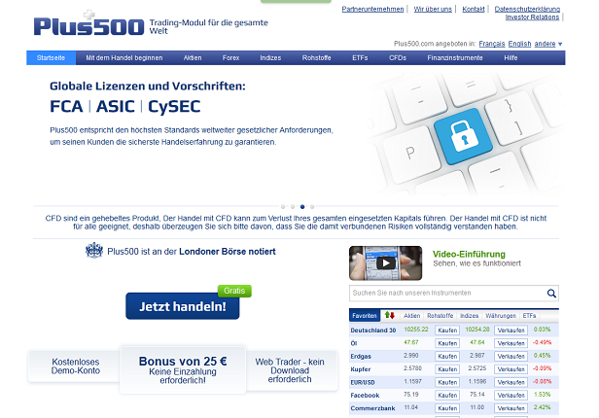
Task: Select the Rohstoffe instruments tab
Action: 440,316
